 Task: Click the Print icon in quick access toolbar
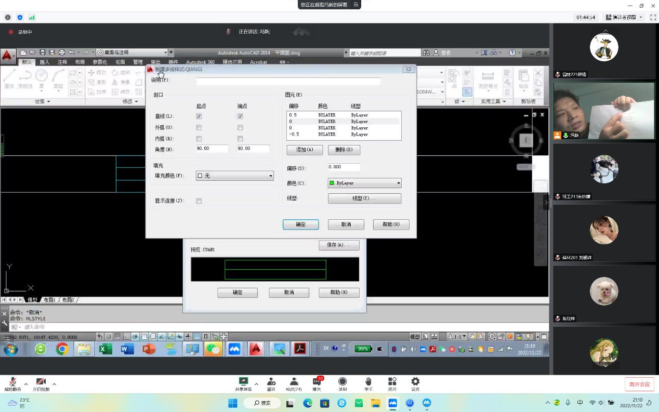[x=62, y=52]
